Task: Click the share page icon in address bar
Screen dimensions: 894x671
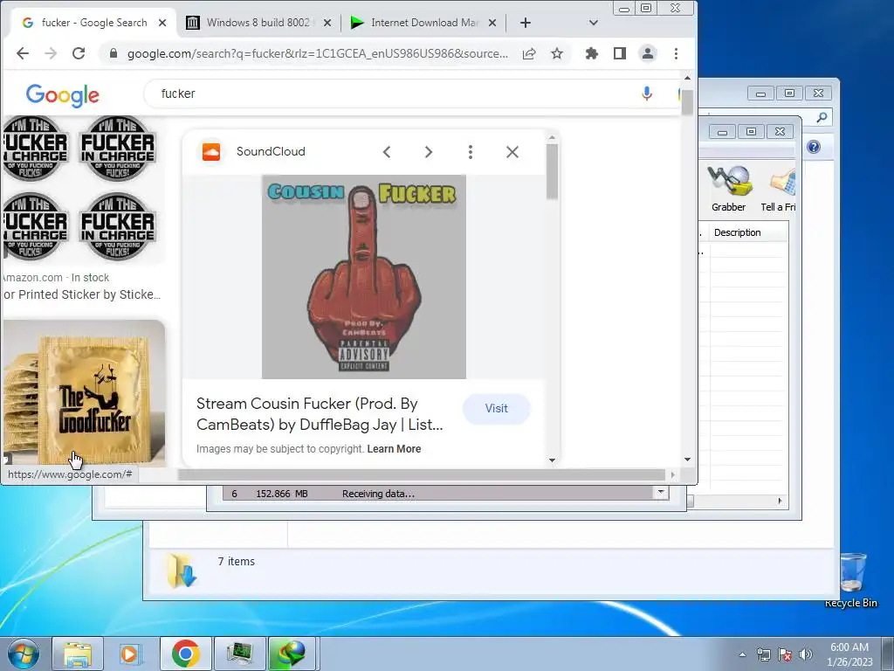Action: (529, 53)
